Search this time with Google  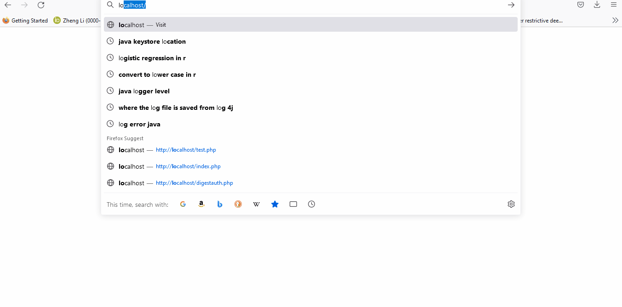[x=183, y=204]
